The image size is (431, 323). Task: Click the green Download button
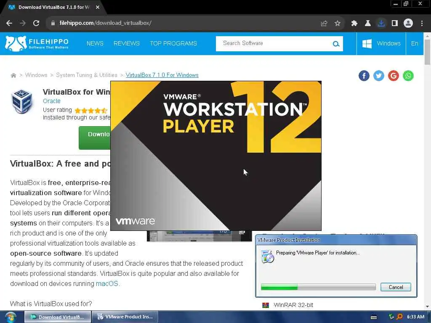click(95, 138)
